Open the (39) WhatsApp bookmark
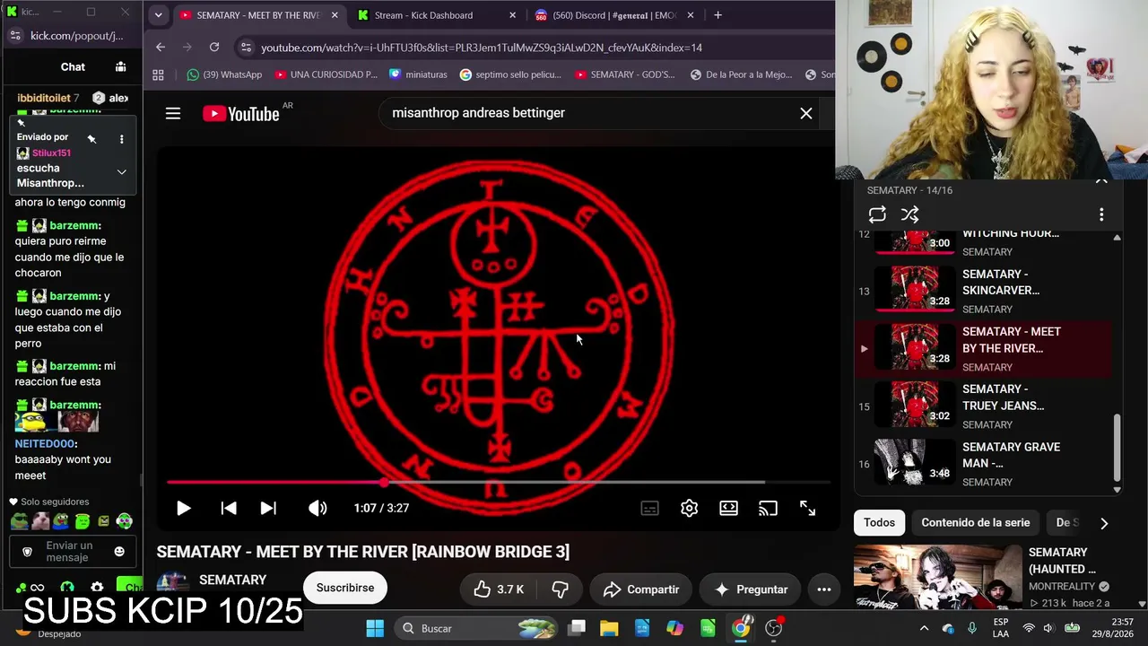 (224, 74)
